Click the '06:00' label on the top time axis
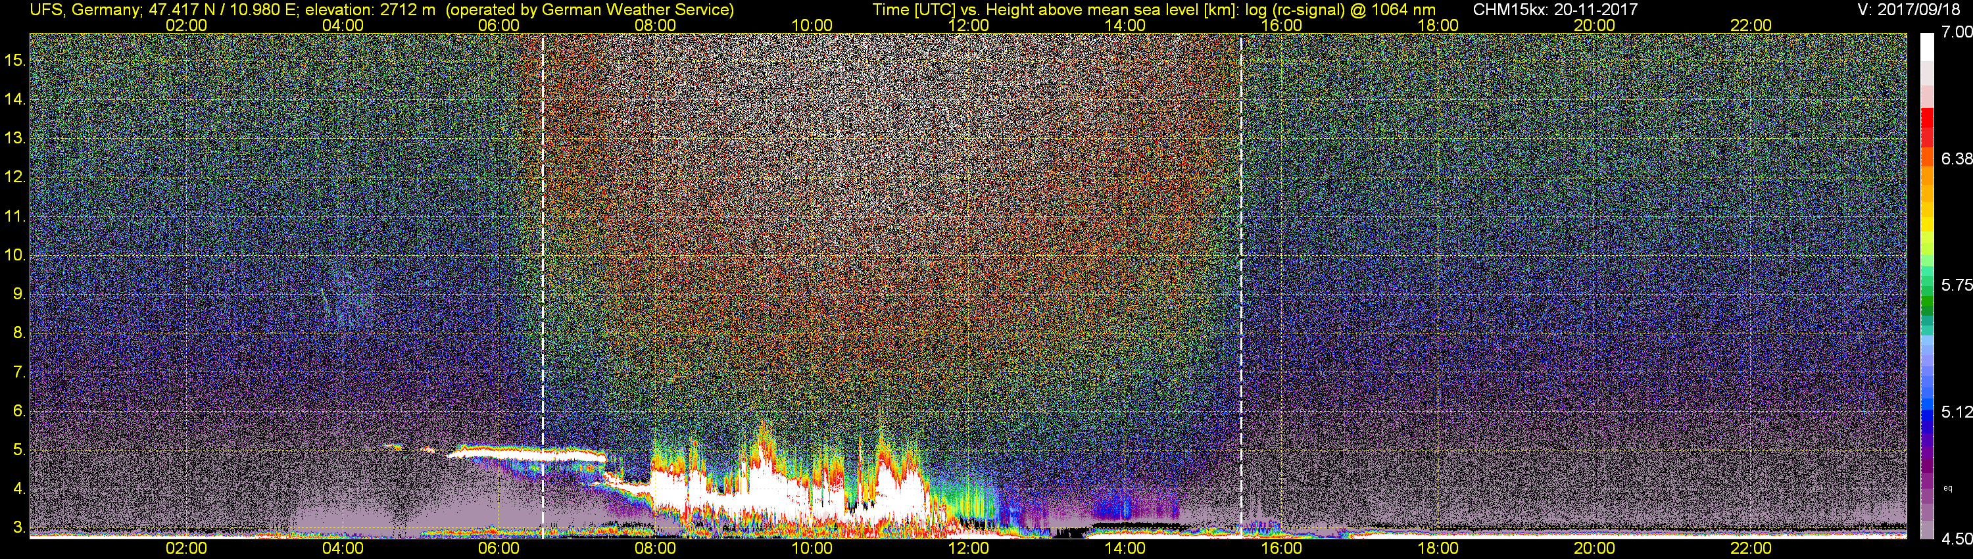This screenshot has height=559, width=1973. [x=499, y=25]
